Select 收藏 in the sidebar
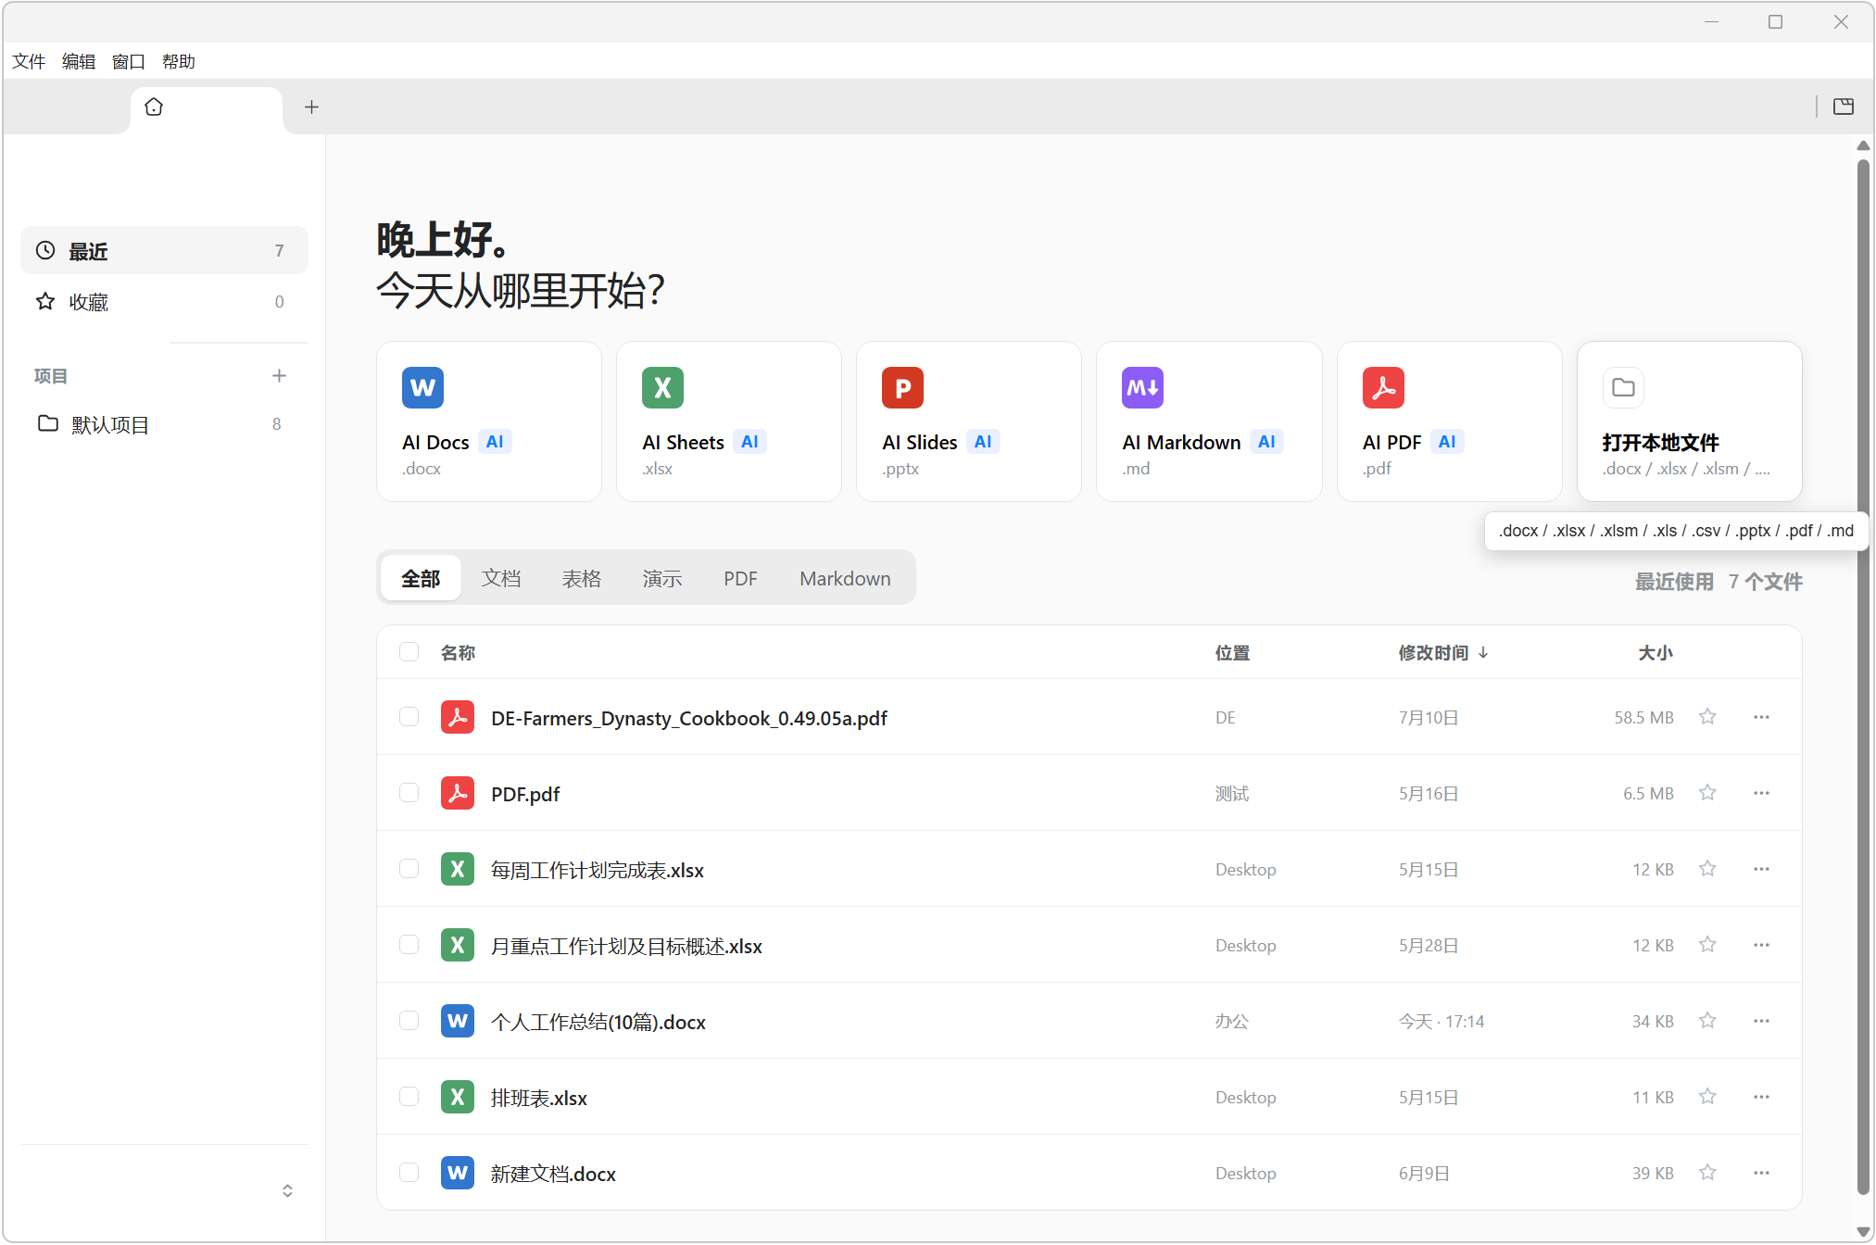 coord(164,302)
